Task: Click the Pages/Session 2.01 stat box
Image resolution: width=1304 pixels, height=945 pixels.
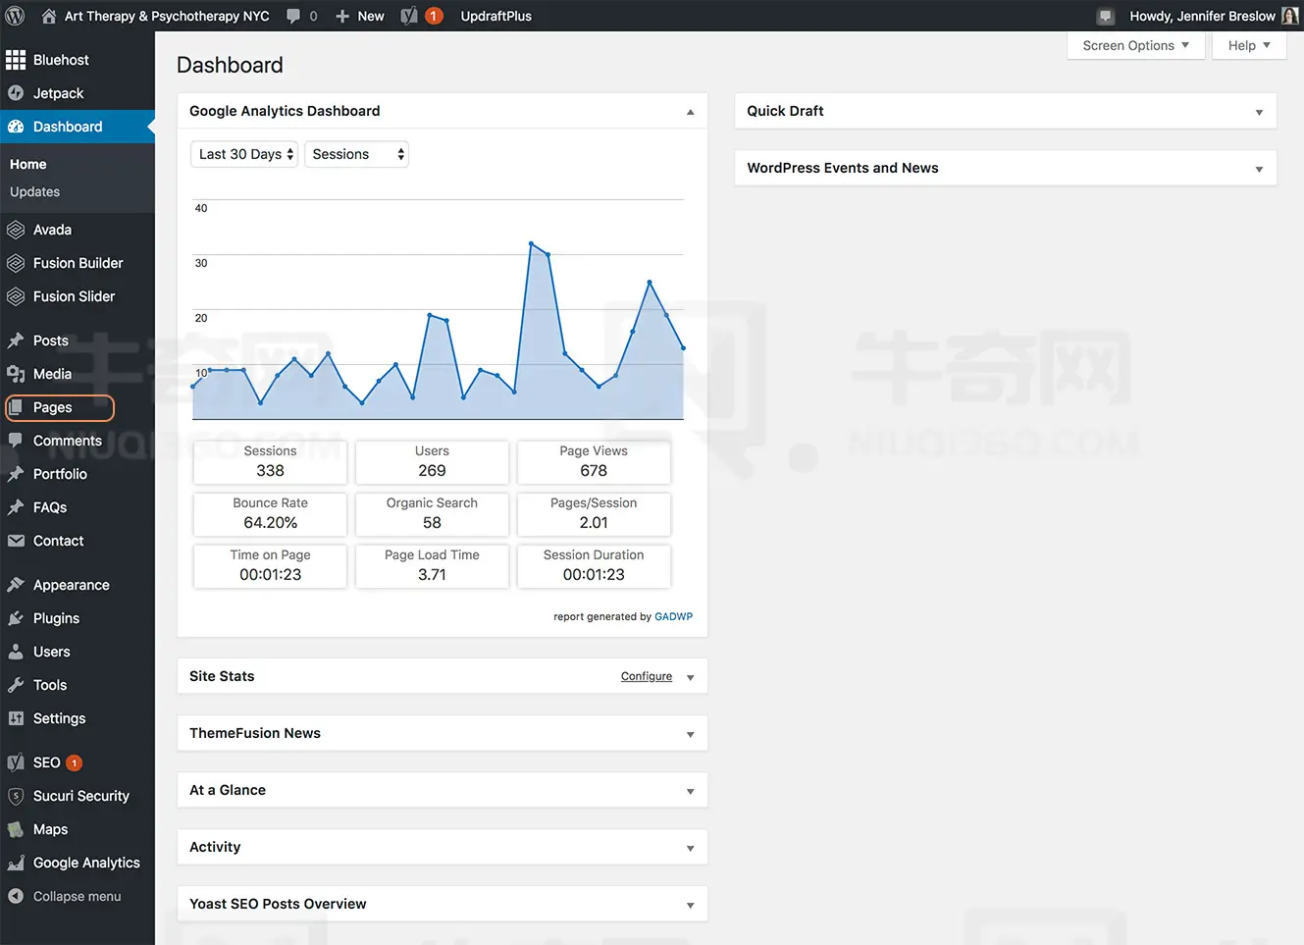Action: 594,514
